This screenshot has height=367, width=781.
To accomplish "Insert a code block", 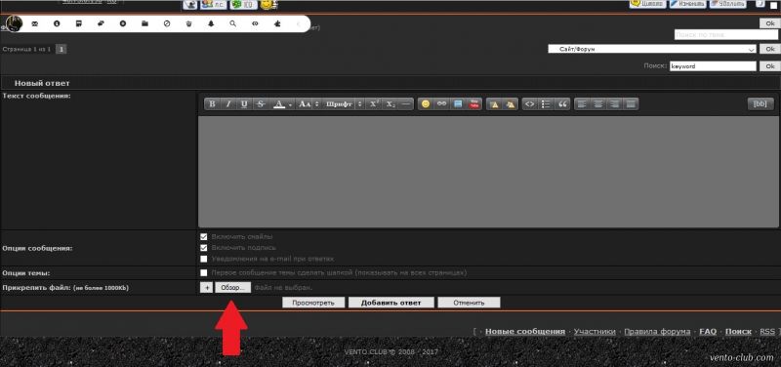I will (x=530, y=104).
